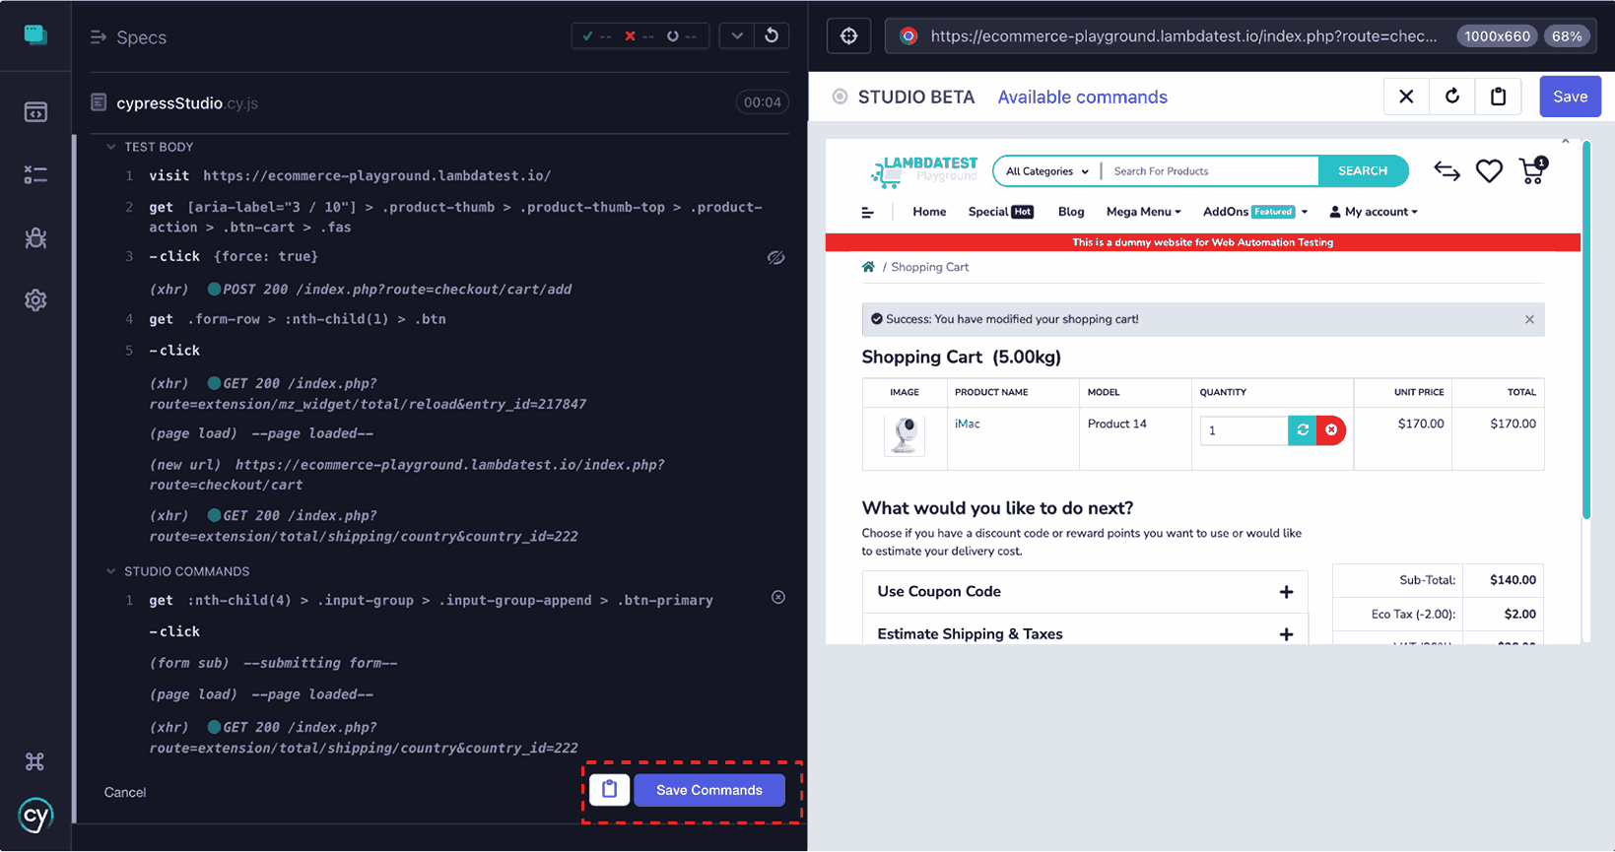Collapse the TEST BODY section
Viewport: 1615px width, 852px height.
111,147
